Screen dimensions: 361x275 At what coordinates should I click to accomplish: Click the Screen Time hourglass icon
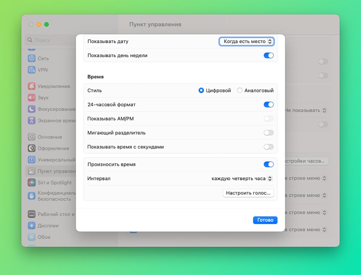pyautogui.click(x=32, y=121)
